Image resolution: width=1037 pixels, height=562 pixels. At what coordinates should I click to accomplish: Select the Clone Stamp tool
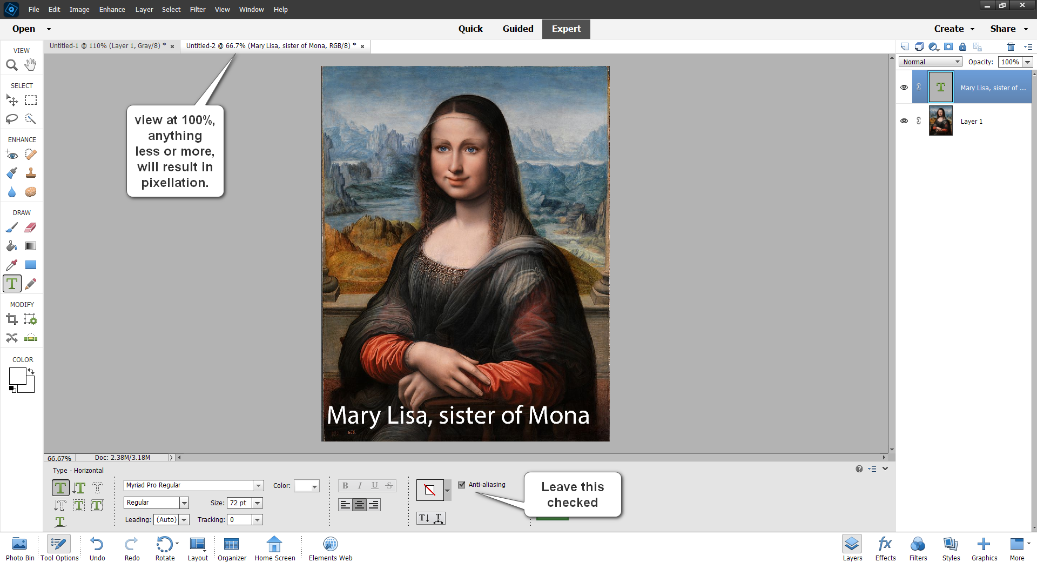(x=31, y=173)
